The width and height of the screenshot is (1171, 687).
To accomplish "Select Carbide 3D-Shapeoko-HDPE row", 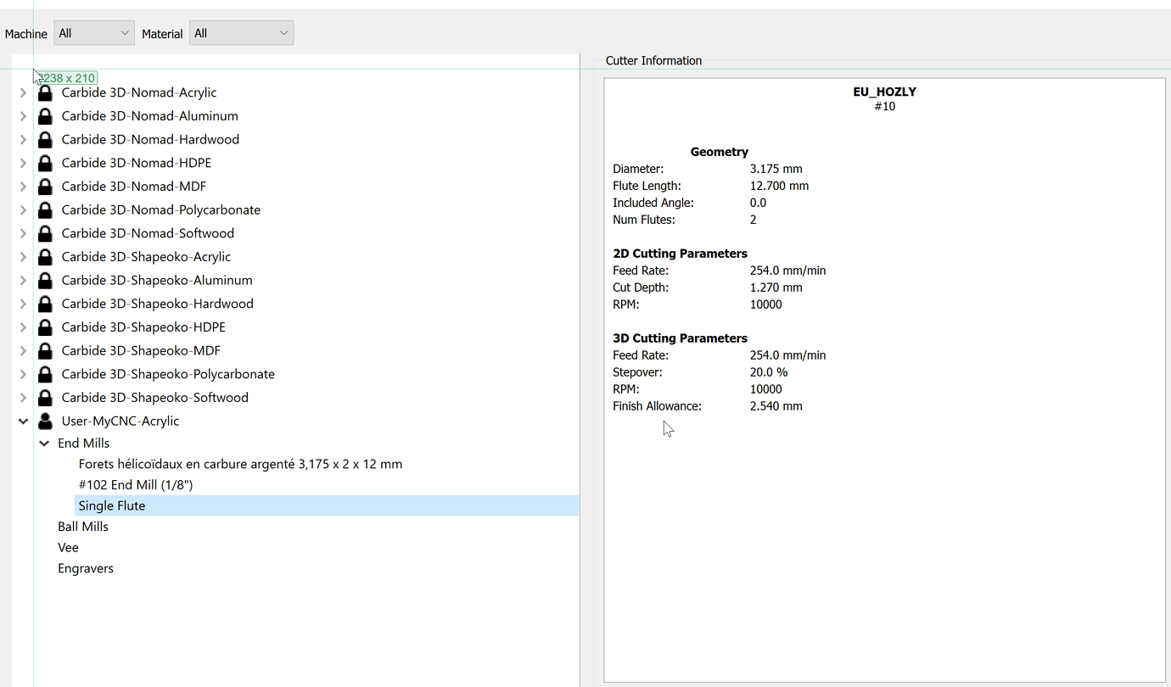I will point(143,327).
